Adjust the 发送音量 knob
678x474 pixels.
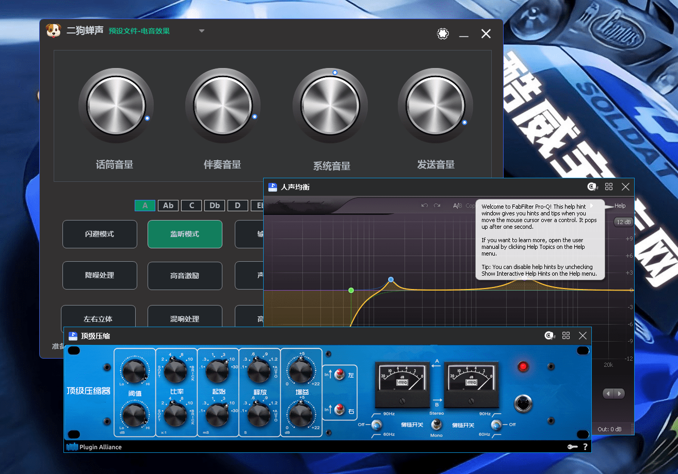coord(435,106)
